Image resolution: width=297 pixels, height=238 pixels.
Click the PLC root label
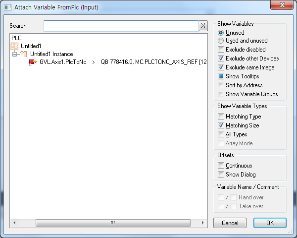click(16, 38)
